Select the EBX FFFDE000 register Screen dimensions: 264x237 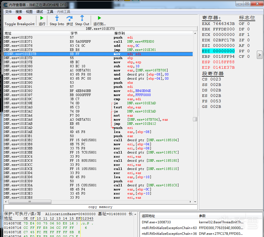coord(218,29)
